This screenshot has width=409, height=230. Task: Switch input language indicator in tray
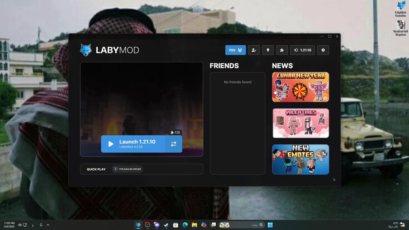point(33,225)
